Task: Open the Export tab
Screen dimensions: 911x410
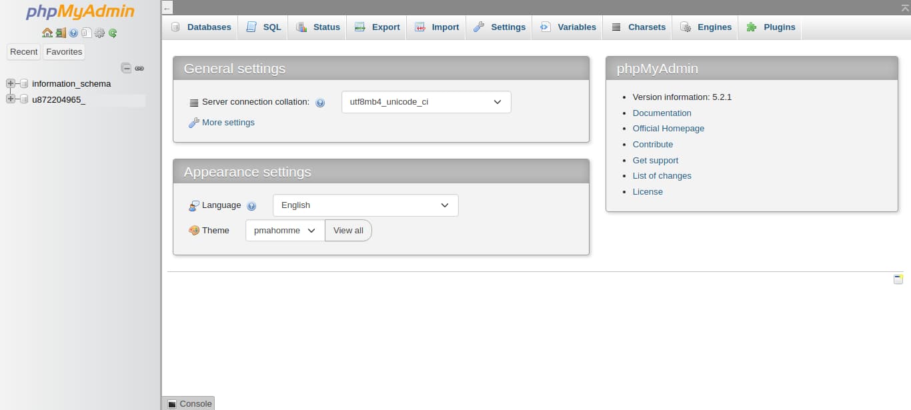Action: tap(377, 27)
